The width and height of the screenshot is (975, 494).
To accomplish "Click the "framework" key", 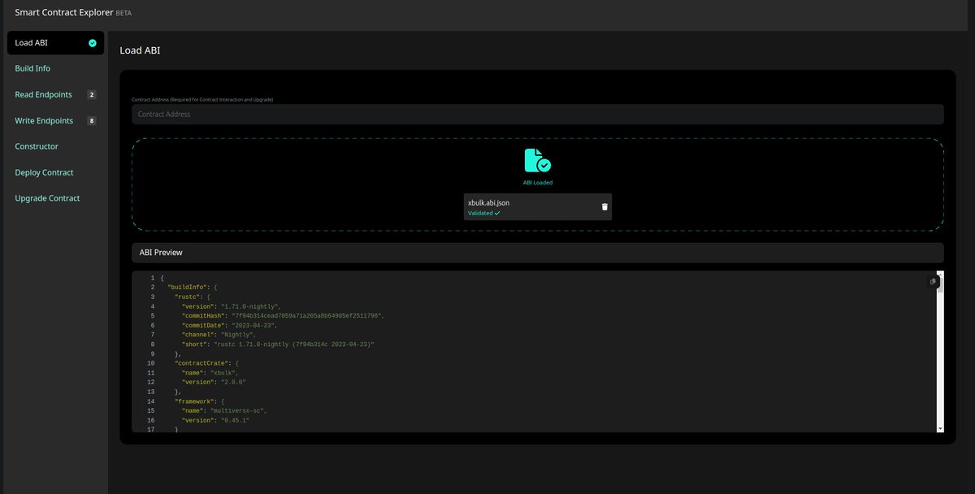I will coord(195,401).
